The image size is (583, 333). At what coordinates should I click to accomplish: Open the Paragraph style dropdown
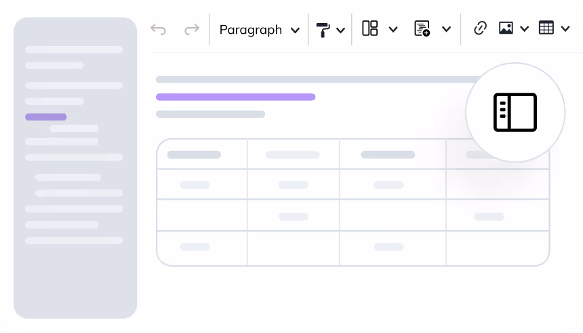click(x=259, y=30)
